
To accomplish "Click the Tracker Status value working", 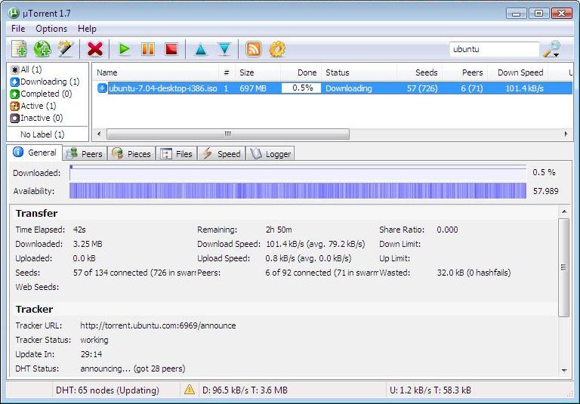I will [x=94, y=340].
